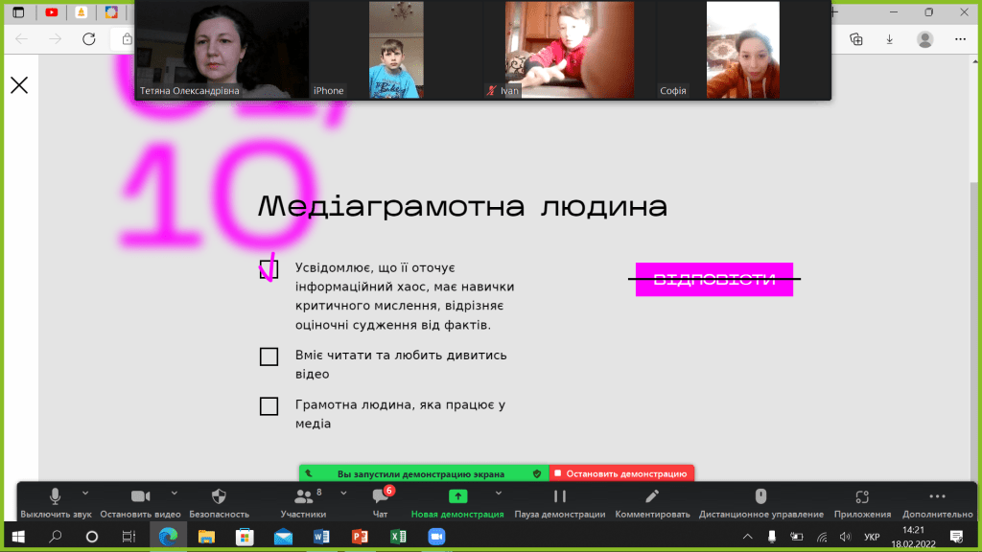This screenshot has width=982, height=552.
Task: Stop video using the camera icon
Action: pos(140,496)
